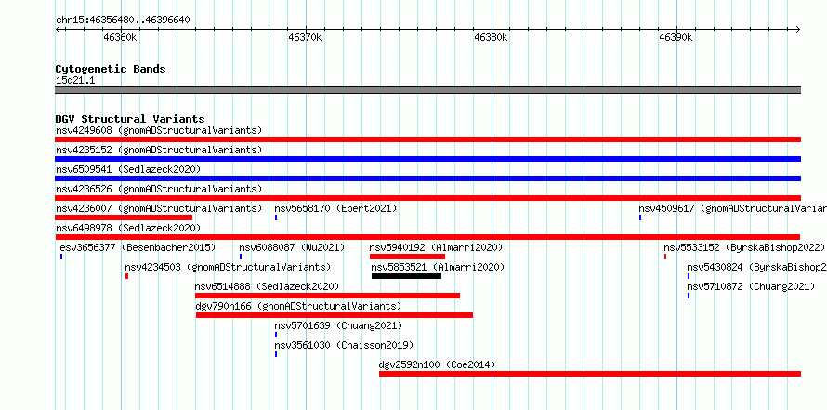Click the small blue marker under nsv5658170
Screen dimensions: 827x410
coord(276,218)
